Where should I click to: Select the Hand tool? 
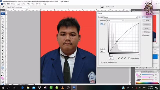click(x=2, y=70)
